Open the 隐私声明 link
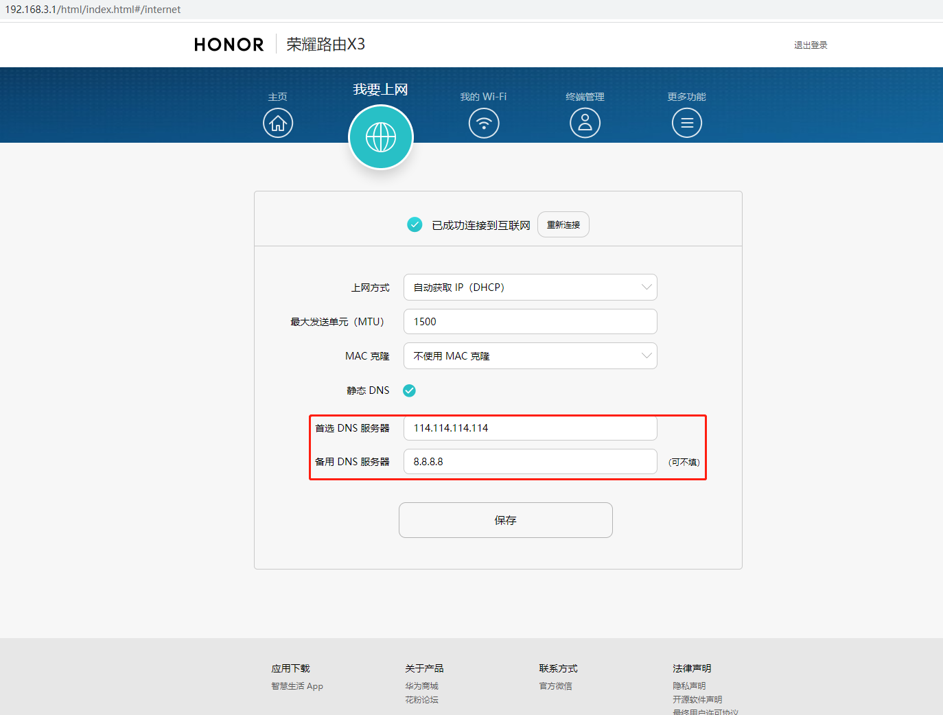The width and height of the screenshot is (943, 715). click(689, 686)
